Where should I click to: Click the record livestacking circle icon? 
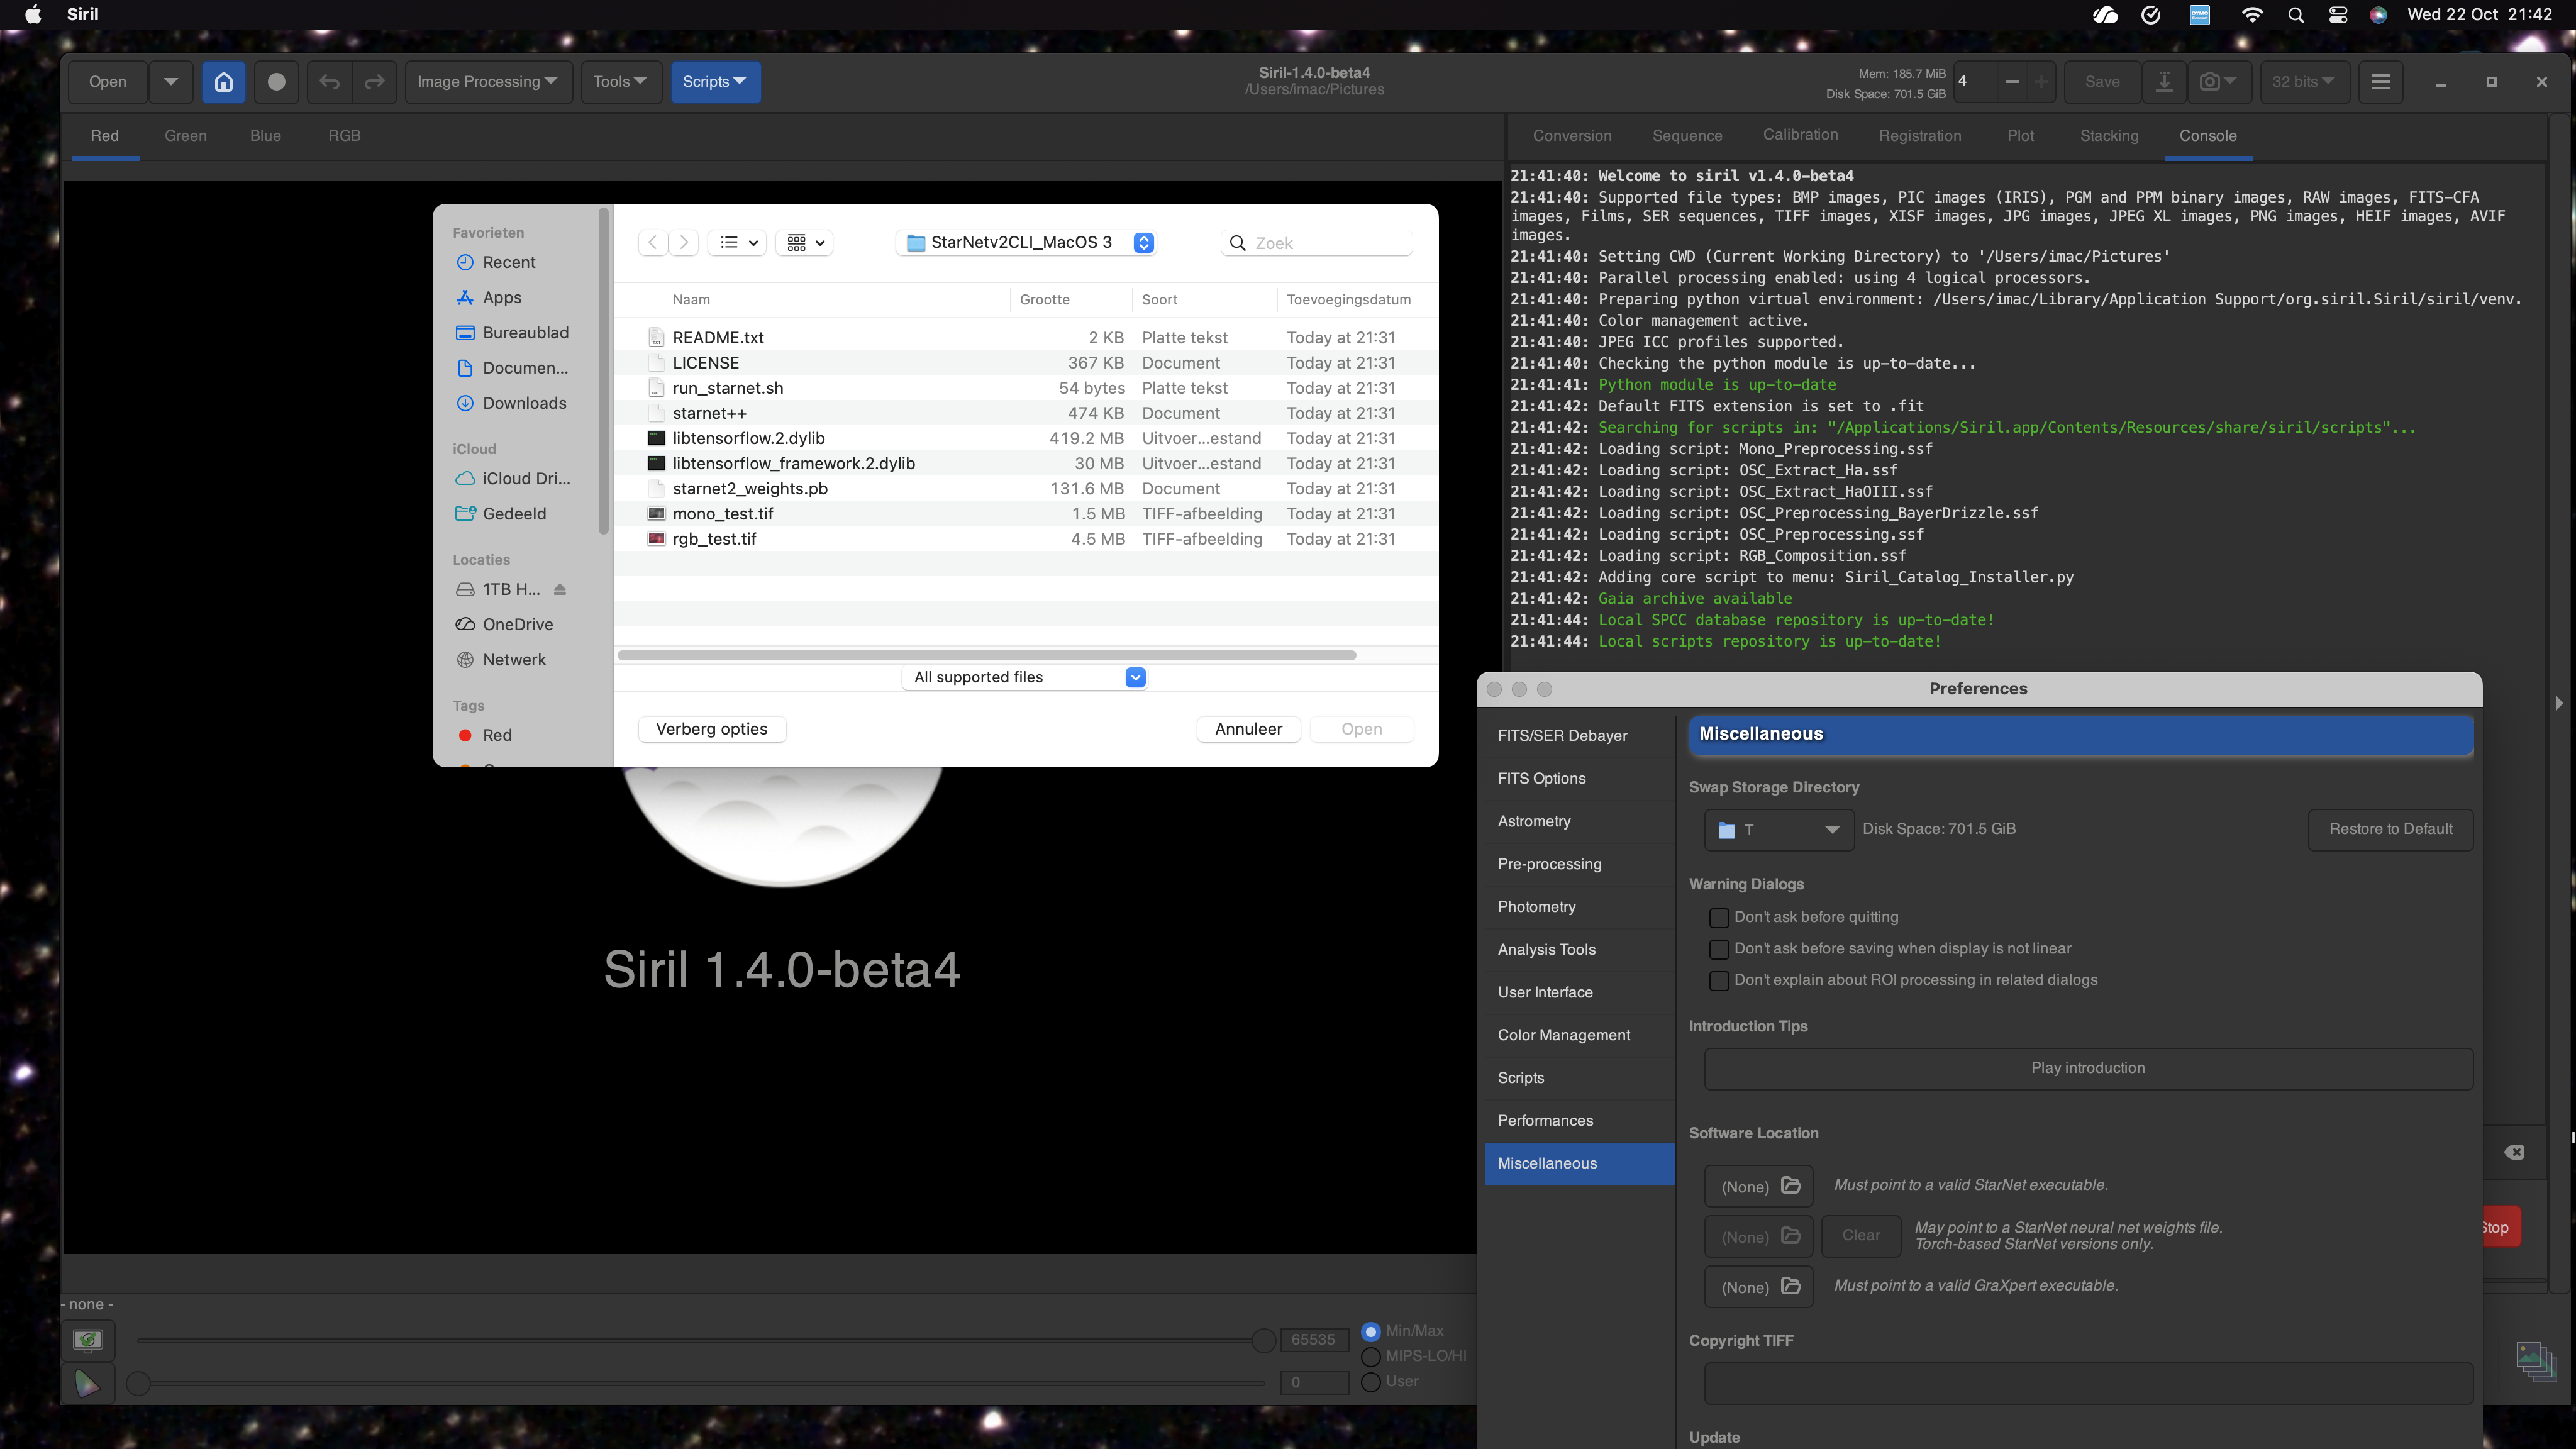(x=277, y=82)
